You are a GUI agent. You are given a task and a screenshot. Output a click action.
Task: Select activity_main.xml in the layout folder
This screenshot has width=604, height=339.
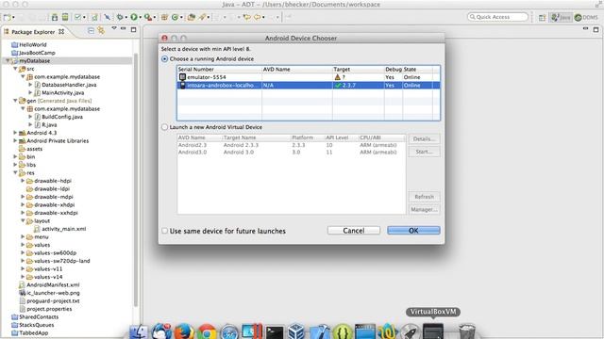pos(63,229)
